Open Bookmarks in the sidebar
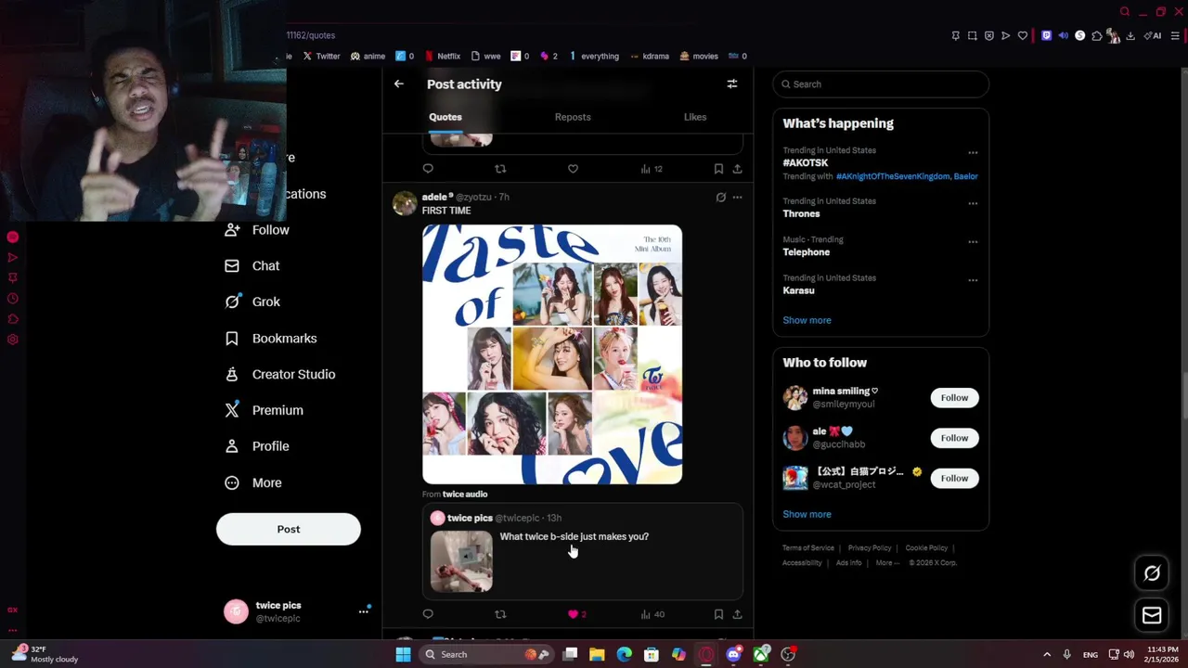Screen dimensions: 1188x668 click(271, 339)
